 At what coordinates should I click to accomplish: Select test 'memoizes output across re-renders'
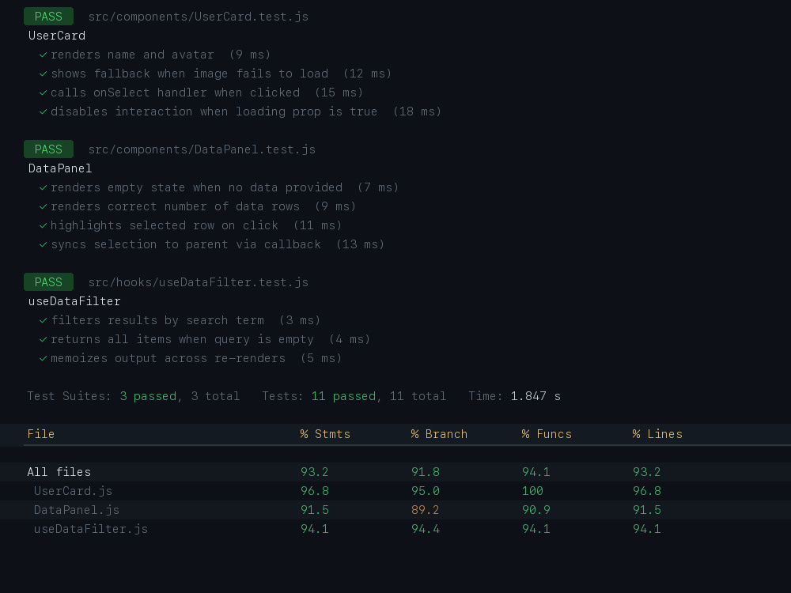pyautogui.click(x=168, y=358)
